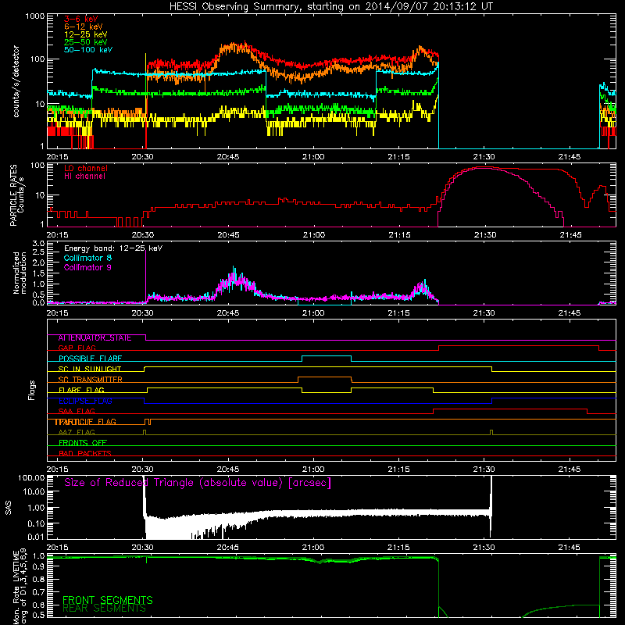625x625 pixels.
Task: Click the 0.7 tick on livetime axis
Action: click(38, 592)
